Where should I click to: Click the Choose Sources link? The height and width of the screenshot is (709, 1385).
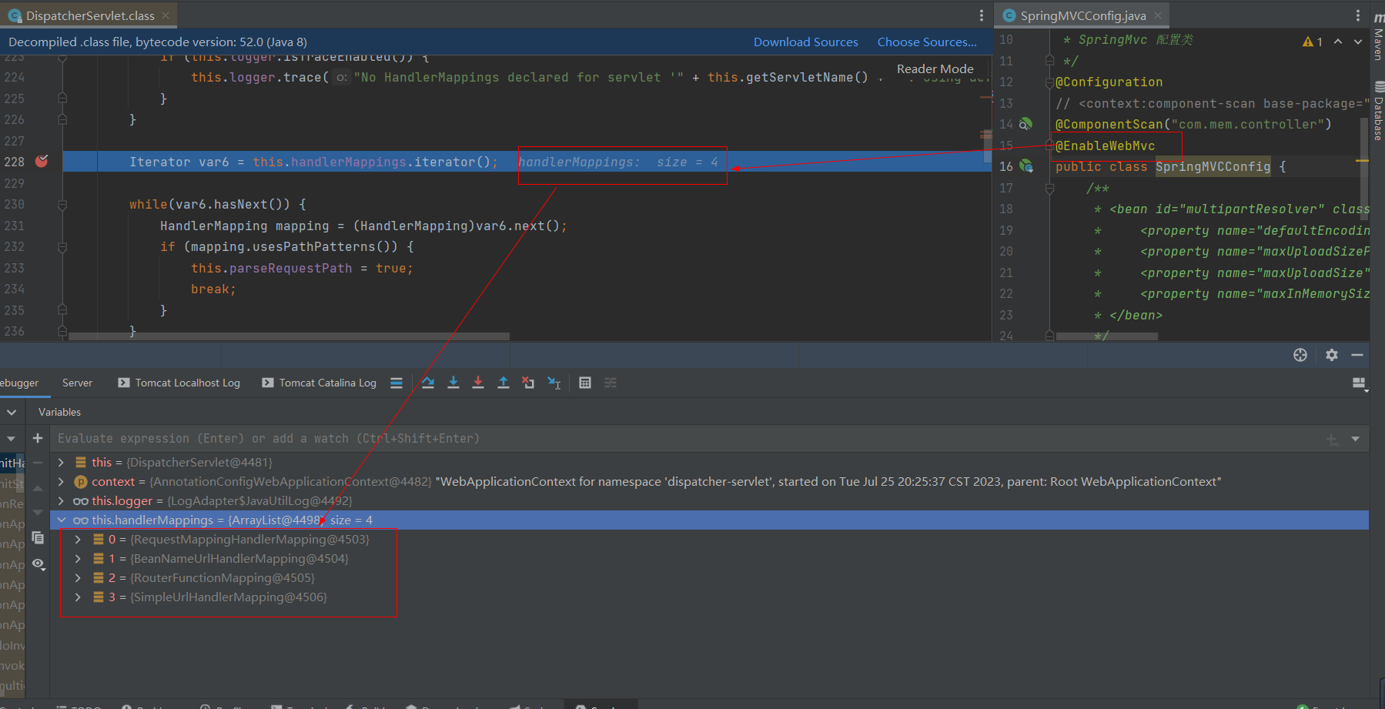coord(927,42)
